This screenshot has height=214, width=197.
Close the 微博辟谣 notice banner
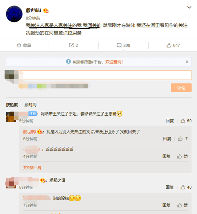[x=187, y=62]
